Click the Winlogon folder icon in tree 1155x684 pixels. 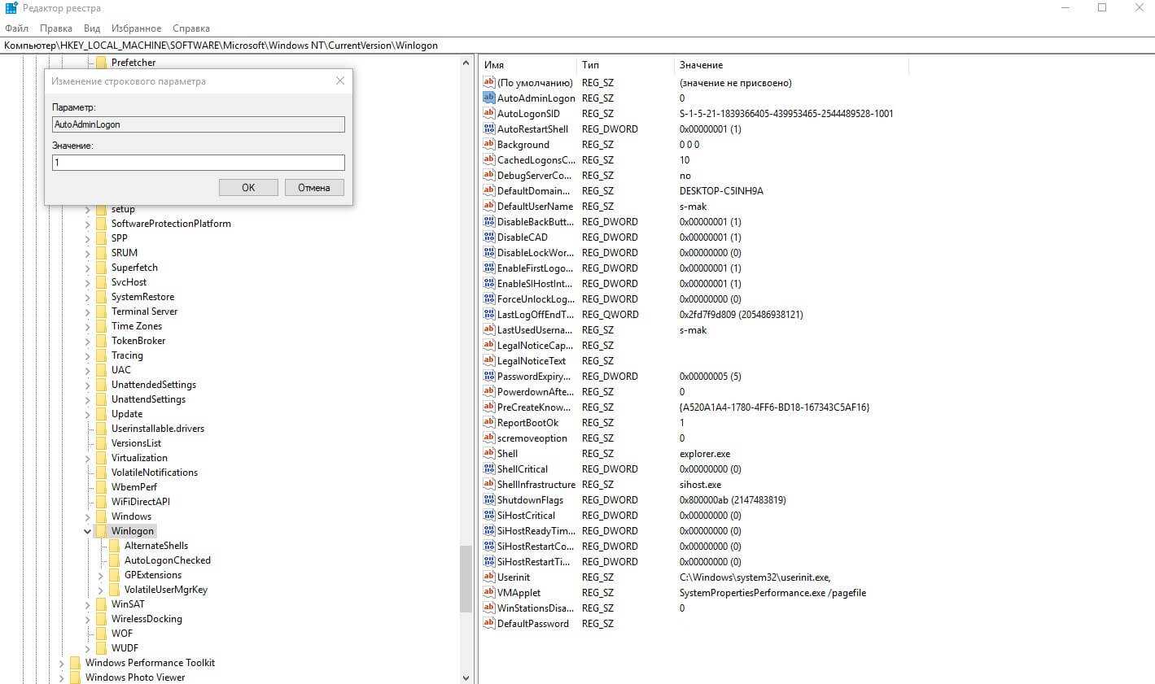pyautogui.click(x=101, y=531)
